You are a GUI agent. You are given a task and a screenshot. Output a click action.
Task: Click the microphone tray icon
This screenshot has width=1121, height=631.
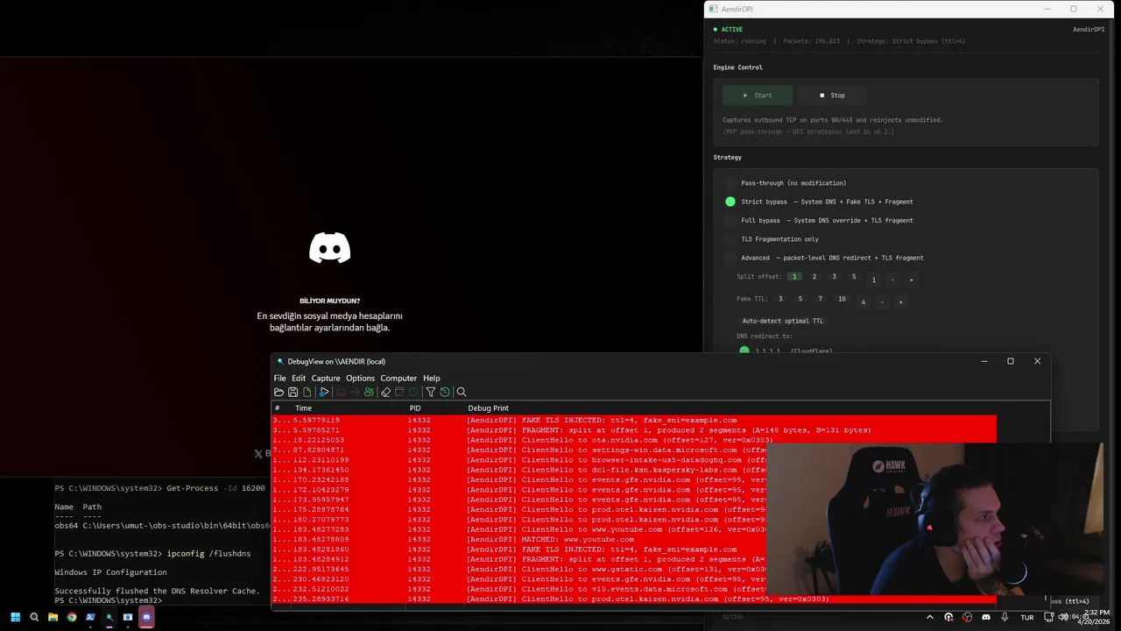pyautogui.click(x=1005, y=617)
